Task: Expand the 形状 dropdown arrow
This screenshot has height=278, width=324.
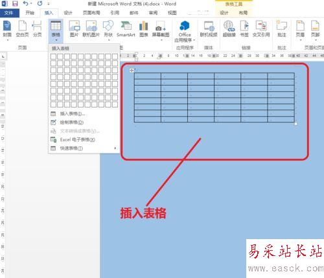Action: (109, 40)
